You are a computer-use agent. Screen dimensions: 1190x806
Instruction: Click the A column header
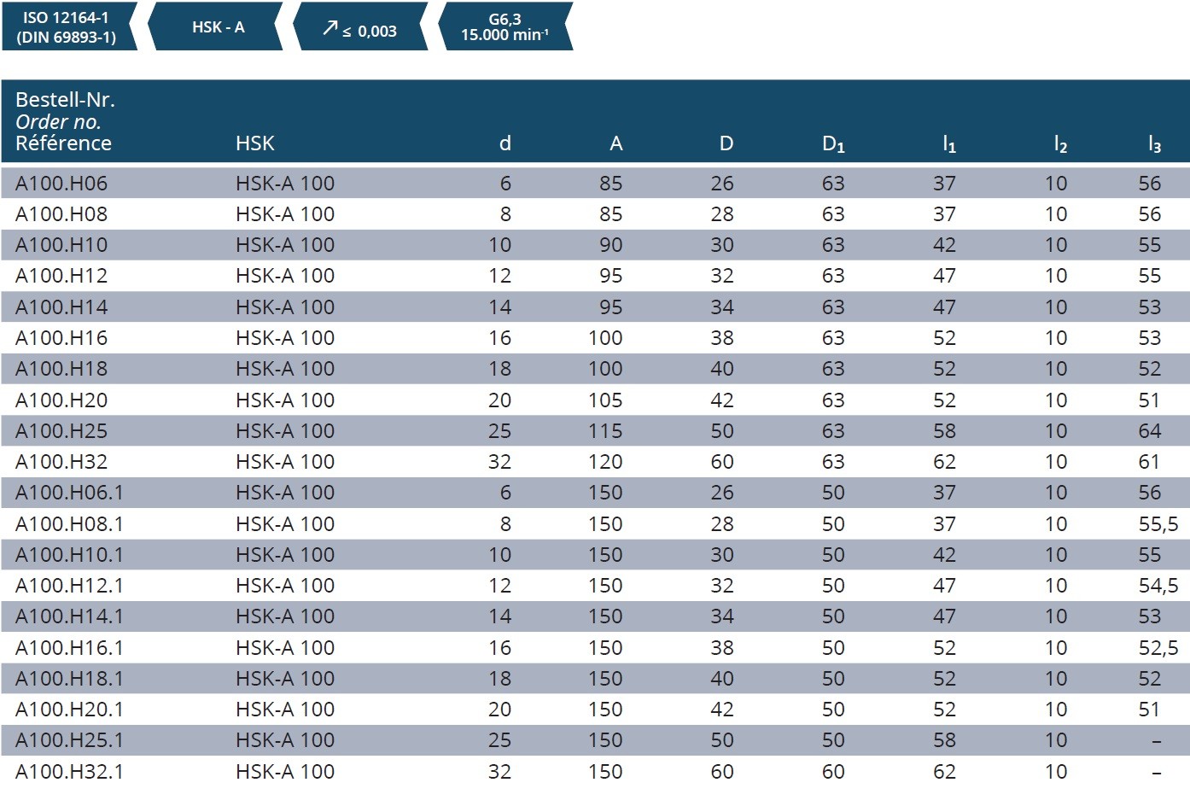point(615,143)
